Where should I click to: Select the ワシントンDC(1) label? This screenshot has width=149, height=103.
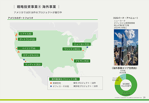click(72, 49)
